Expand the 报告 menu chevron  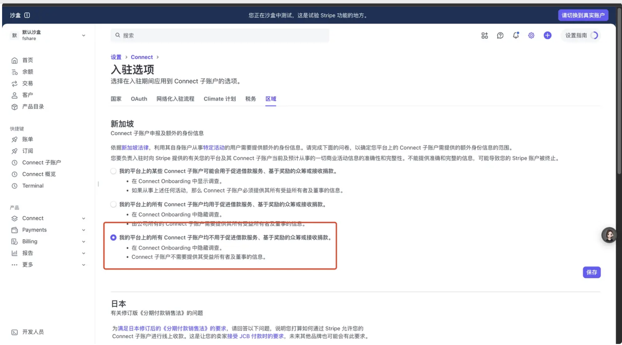point(83,253)
